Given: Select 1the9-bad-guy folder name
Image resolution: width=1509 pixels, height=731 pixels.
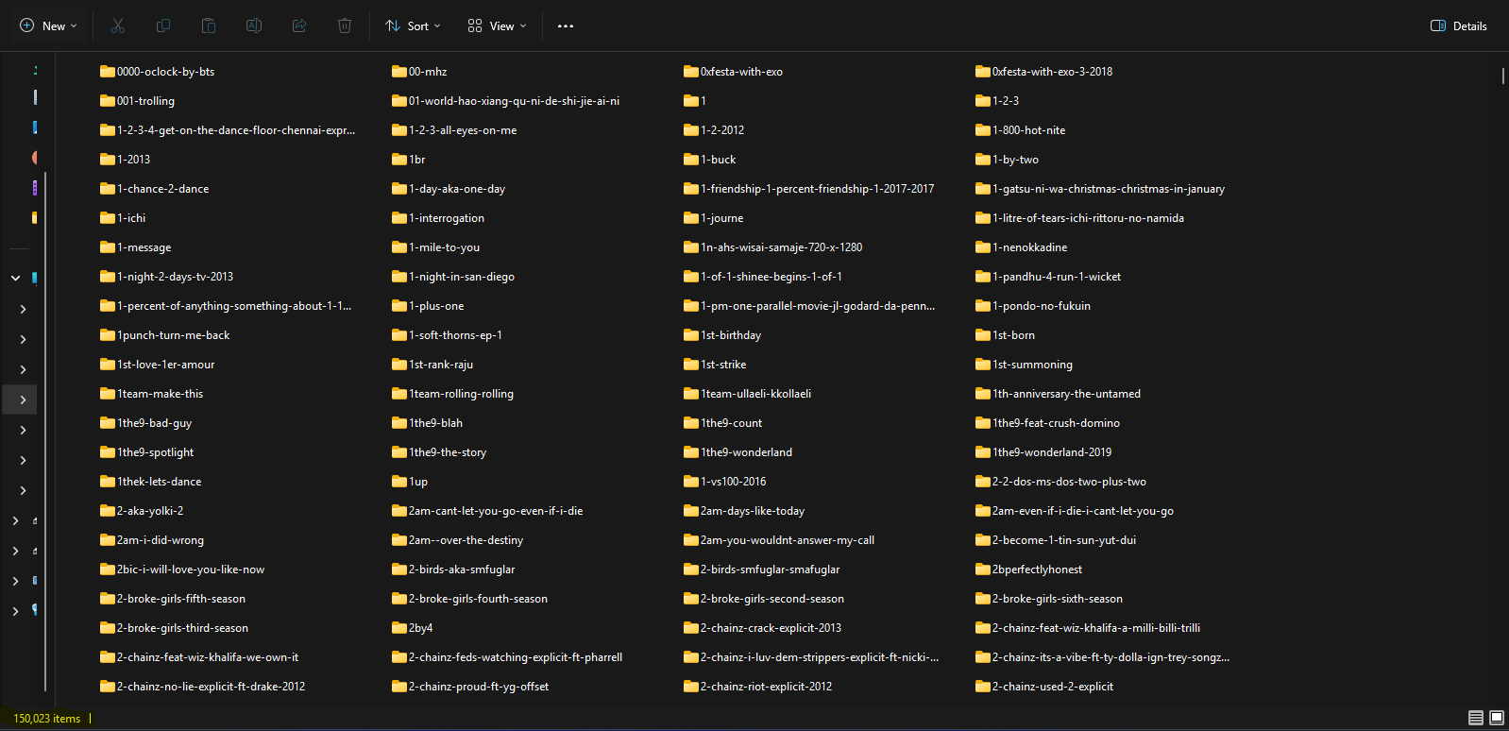Looking at the screenshot, I should [155, 423].
